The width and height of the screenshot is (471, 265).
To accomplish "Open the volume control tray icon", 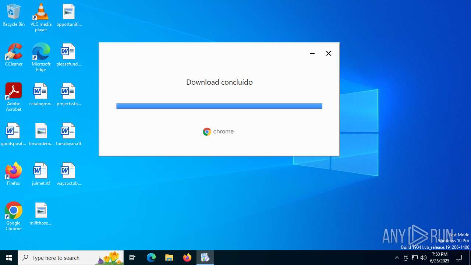I will (424, 258).
